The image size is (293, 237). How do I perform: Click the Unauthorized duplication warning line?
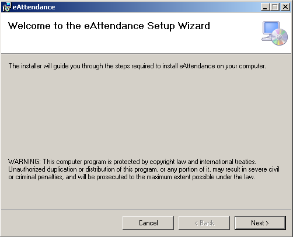pyautogui.click(x=144, y=169)
